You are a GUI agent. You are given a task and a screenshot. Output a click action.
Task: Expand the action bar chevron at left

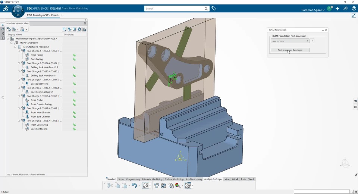coord(104,183)
